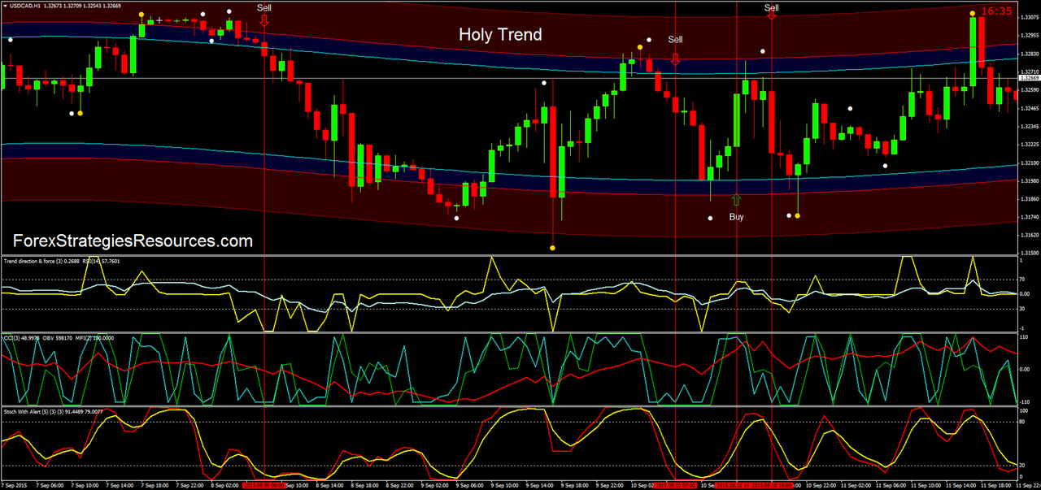
Task: Click the 7 Sep 2015 date on time axis
Action: (x=15, y=485)
